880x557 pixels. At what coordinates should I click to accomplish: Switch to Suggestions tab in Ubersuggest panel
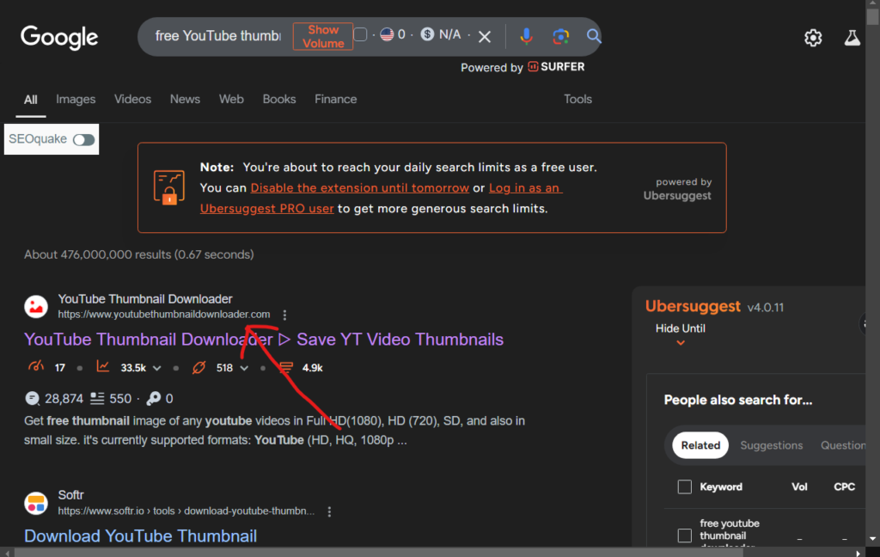coord(771,445)
